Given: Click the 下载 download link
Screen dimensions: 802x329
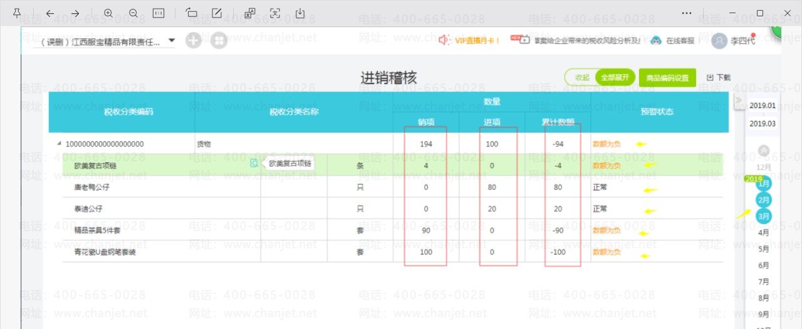Looking at the screenshot, I should [719, 78].
